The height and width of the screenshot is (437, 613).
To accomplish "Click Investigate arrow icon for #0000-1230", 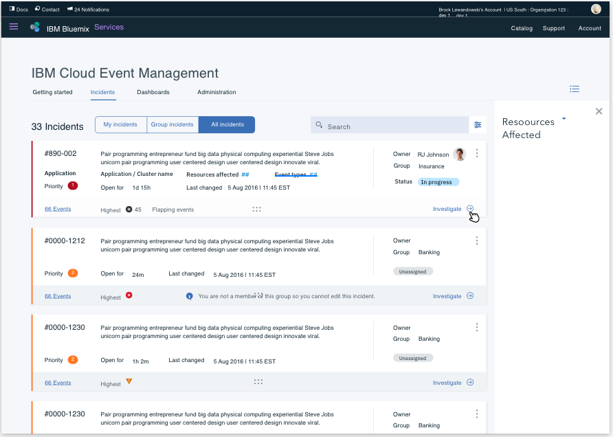I will [470, 382].
